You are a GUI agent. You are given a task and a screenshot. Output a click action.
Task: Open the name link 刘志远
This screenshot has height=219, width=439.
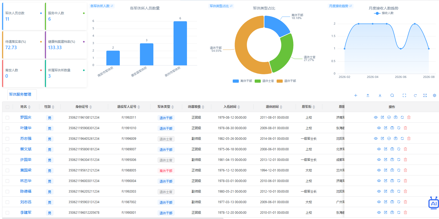26,202
